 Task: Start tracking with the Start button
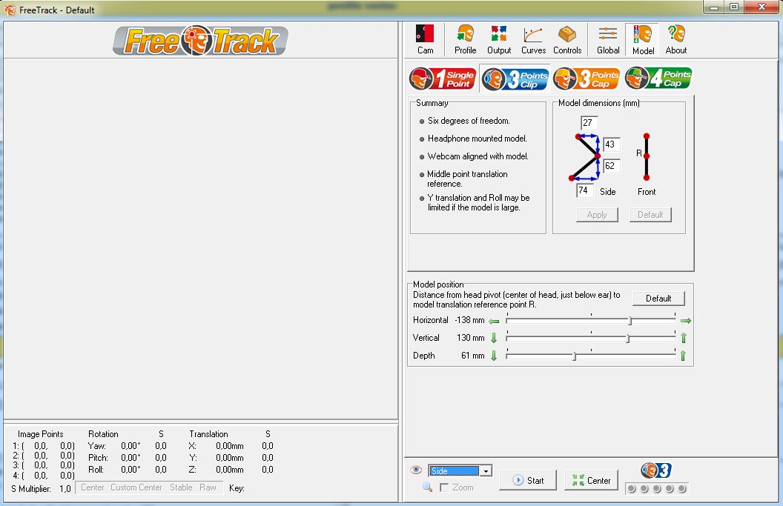tap(528, 481)
